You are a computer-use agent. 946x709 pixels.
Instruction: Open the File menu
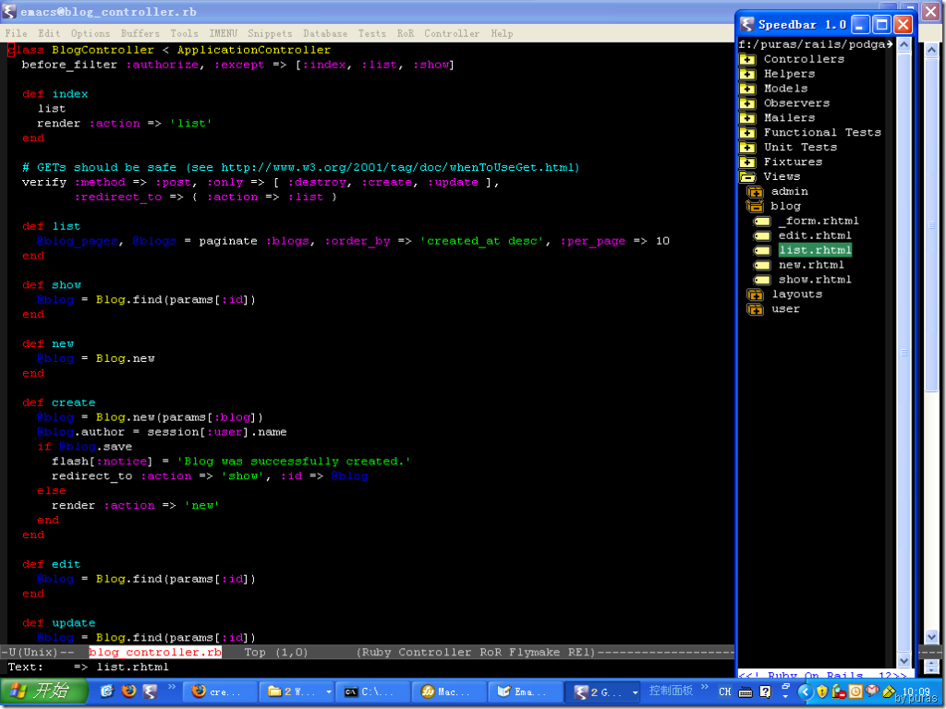point(17,34)
